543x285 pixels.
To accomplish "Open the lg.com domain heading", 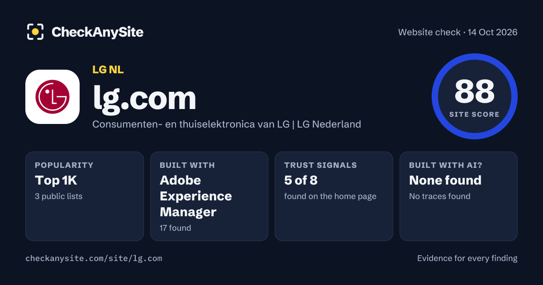I will point(144,97).
